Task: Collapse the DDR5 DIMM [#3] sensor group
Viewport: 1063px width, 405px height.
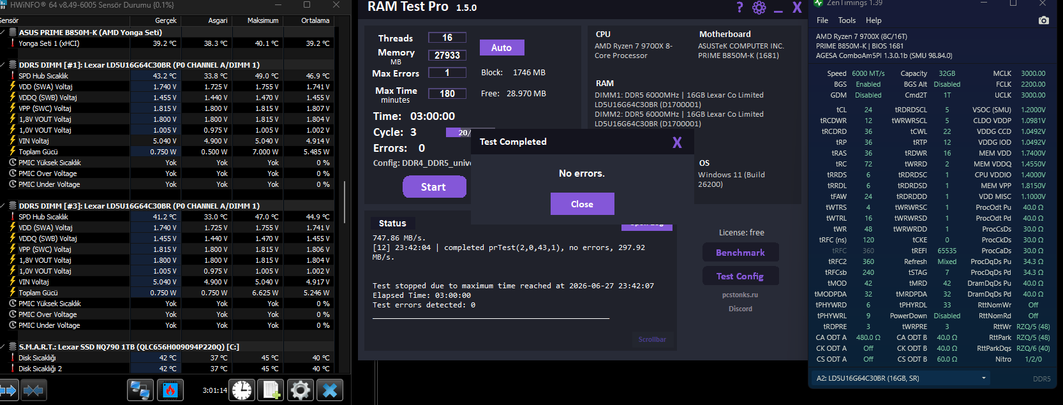Action: point(3,205)
